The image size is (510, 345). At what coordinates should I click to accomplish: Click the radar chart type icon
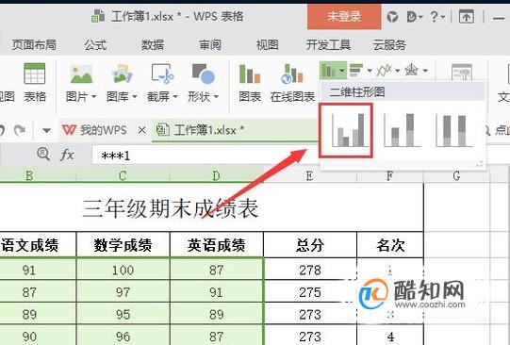411,70
